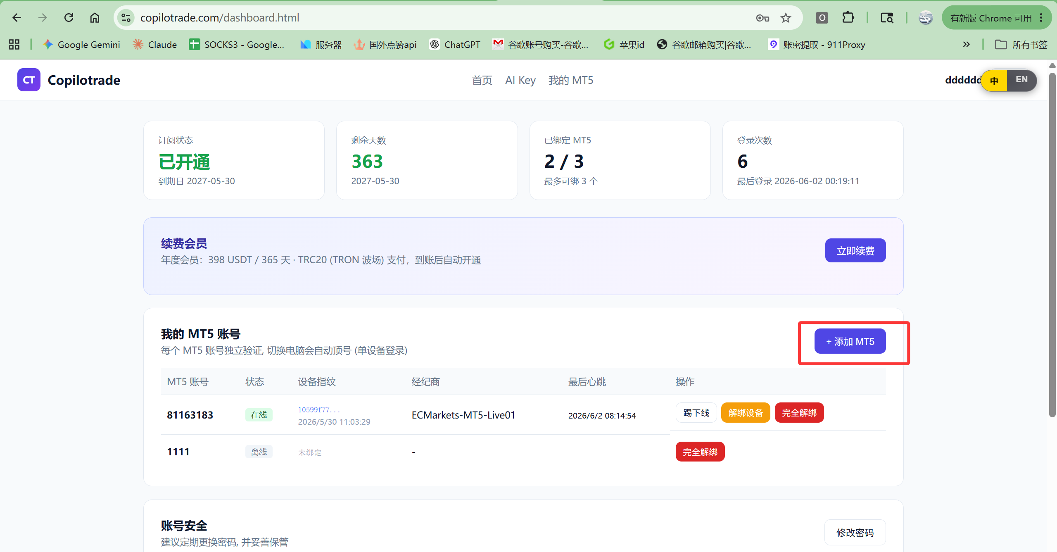Bookmark this page with the star icon

coord(786,18)
